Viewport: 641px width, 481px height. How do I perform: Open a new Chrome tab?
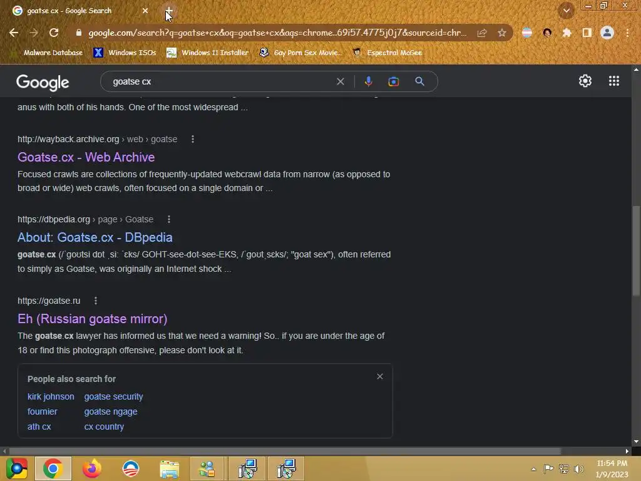pos(168,11)
